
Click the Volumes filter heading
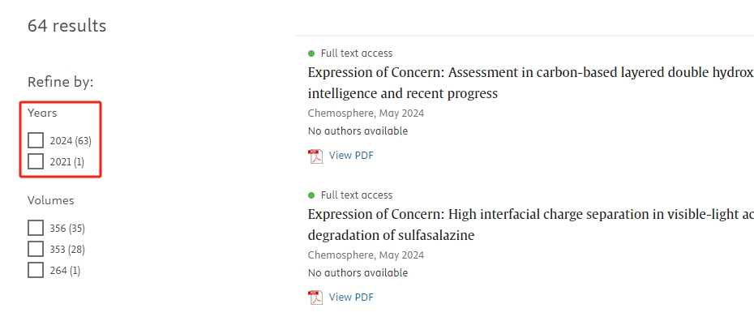tap(50, 200)
